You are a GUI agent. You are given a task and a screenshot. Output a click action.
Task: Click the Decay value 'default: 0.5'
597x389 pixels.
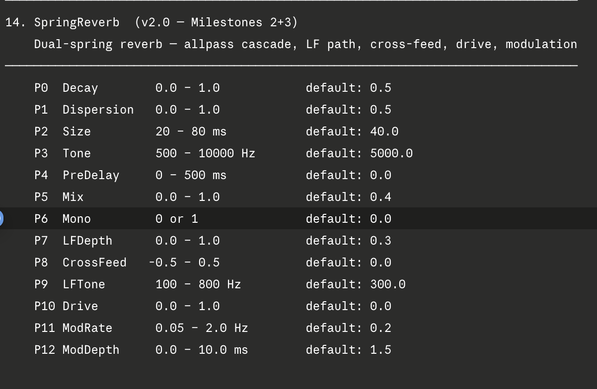[349, 88]
